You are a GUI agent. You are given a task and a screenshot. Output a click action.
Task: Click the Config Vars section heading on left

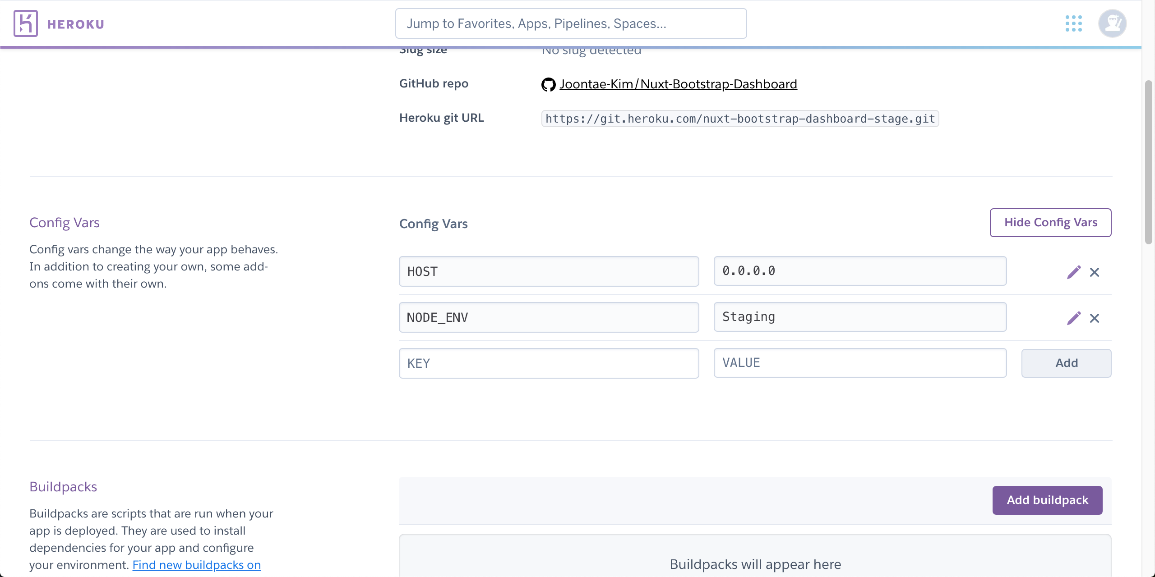pyautogui.click(x=65, y=223)
